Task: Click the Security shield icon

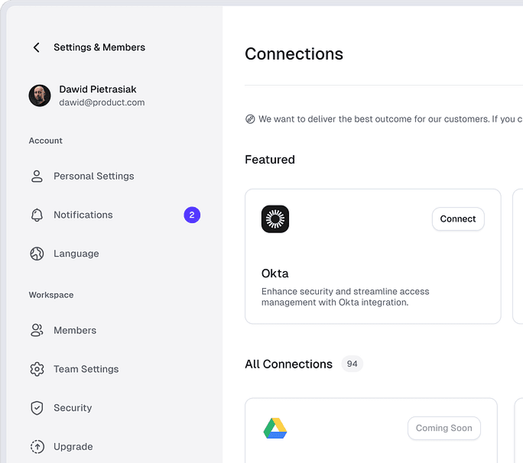Action: tap(37, 408)
